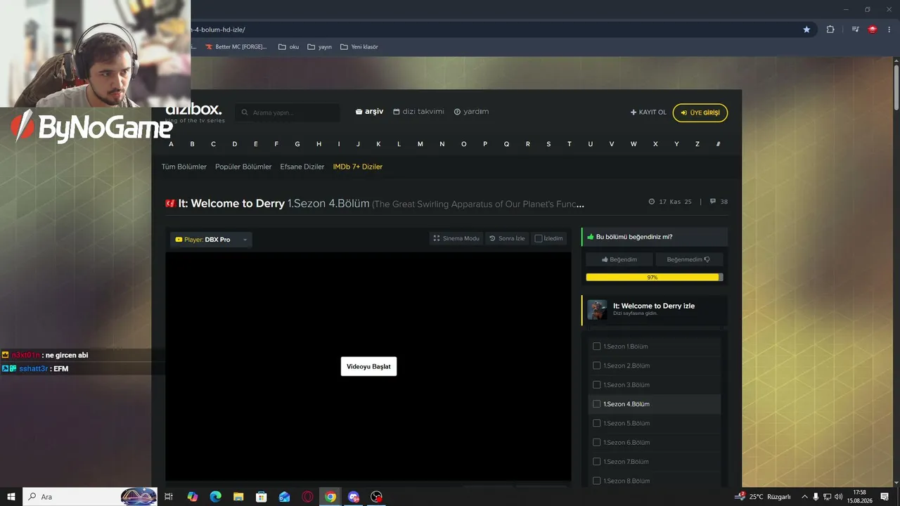Click the dizibox search field
900x506 pixels.
pyautogui.click(x=288, y=112)
